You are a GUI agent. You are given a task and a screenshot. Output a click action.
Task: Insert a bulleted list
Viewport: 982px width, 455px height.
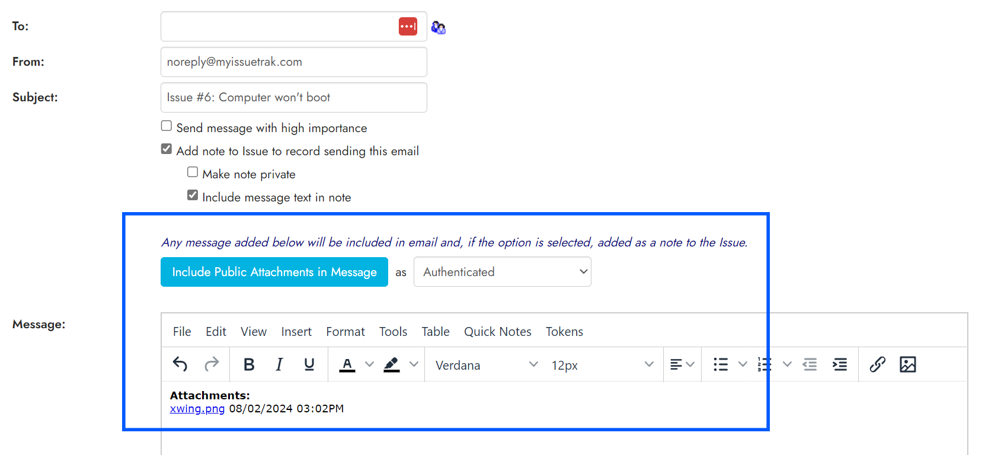(x=721, y=364)
